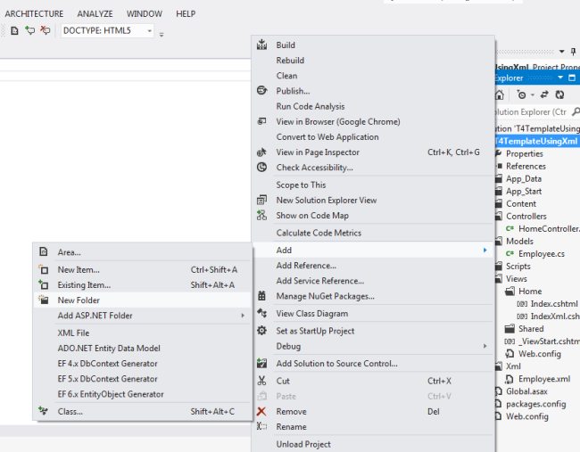This screenshot has height=452, width=580.
Task: Expand the Add ASP.NET Folder submenu
Action: tap(243, 316)
